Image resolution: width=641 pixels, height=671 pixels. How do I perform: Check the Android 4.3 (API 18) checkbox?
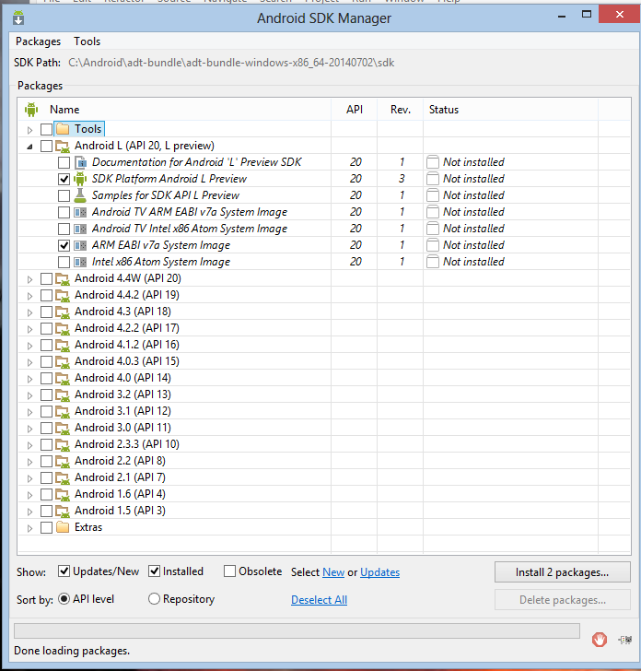point(46,312)
